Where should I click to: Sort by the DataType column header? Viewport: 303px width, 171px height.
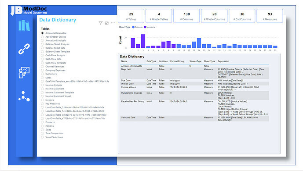(151, 61)
